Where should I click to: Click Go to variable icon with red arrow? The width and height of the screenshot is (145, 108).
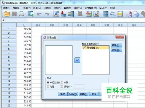[64, 14]
